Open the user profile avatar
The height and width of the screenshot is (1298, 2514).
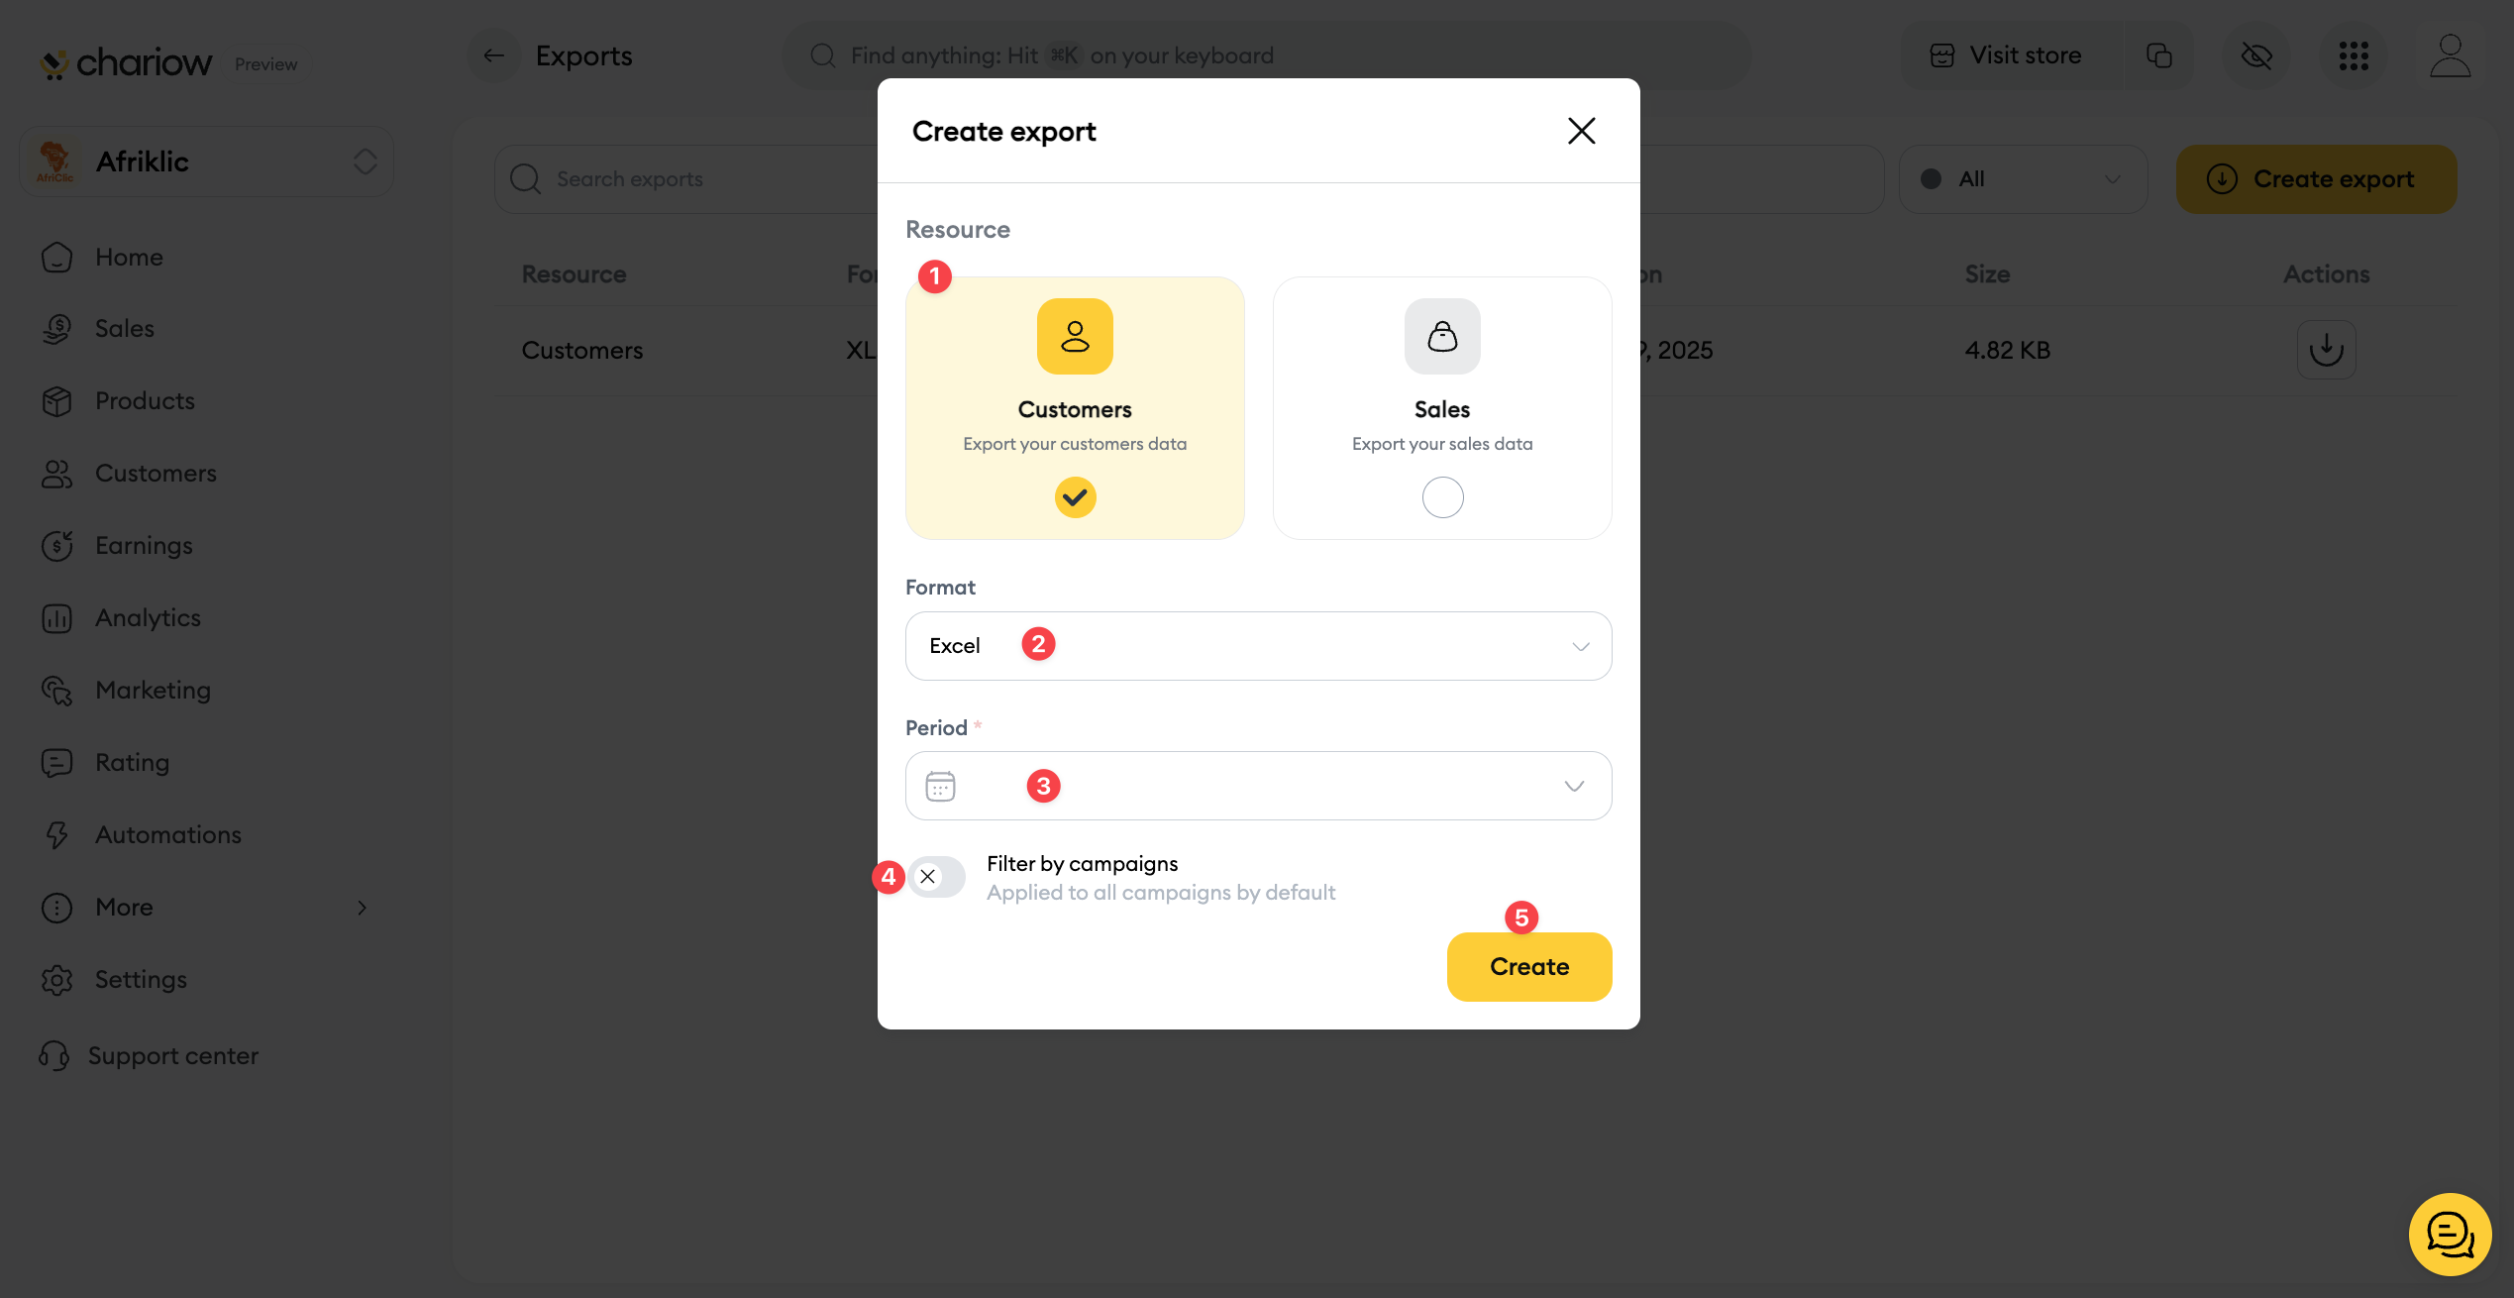pos(2450,55)
